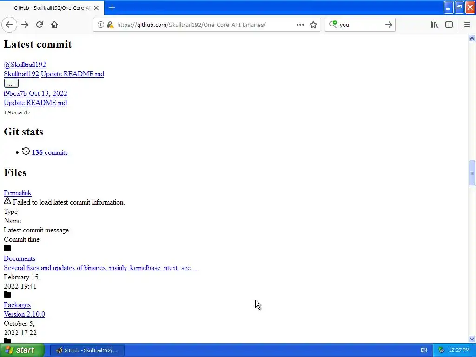Close the GitHub tab
Image resolution: width=476 pixels, height=357 pixels.
[96, 8]
